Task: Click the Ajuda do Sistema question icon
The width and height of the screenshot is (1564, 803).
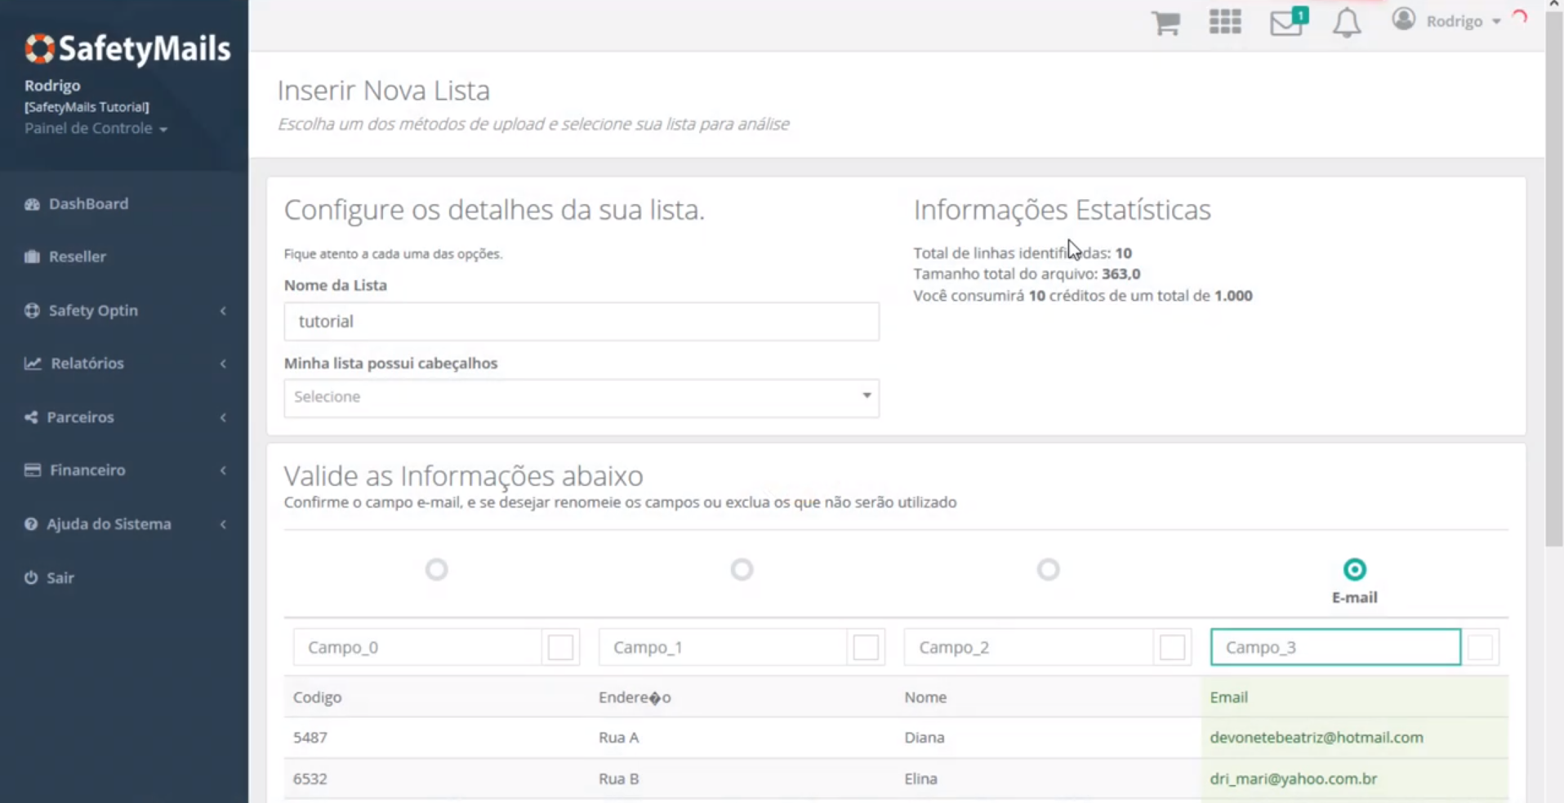Action: [x=31, y=524]
